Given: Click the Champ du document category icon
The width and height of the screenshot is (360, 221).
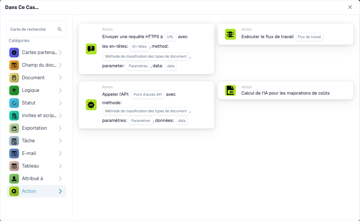Looking at the screenshot, I should pos(14,65).
